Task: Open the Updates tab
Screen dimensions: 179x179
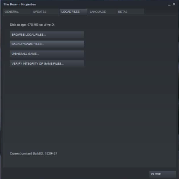Action: click(45, 12)
